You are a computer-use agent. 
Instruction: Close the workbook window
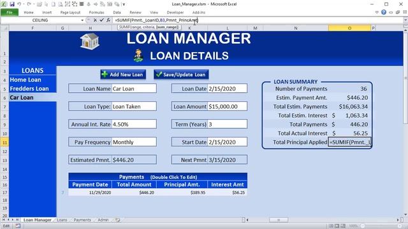pyautogui.click(x=405, y=12)
